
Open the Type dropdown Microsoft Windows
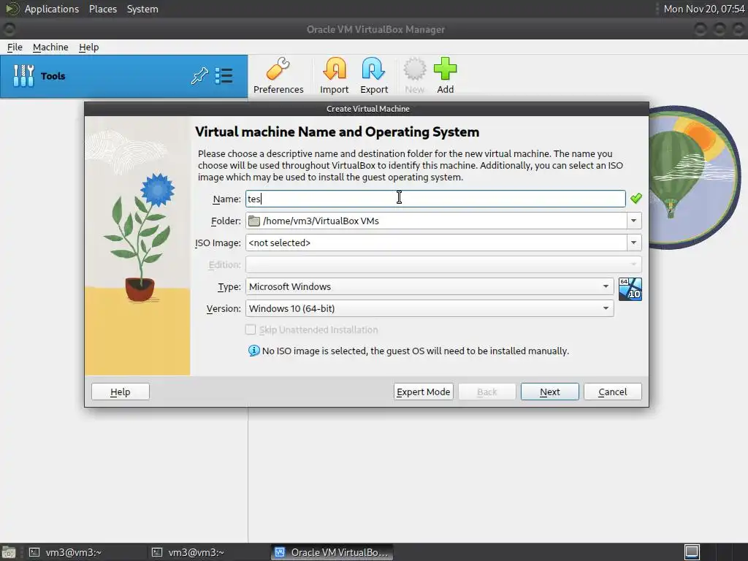[x=430, y=286]
